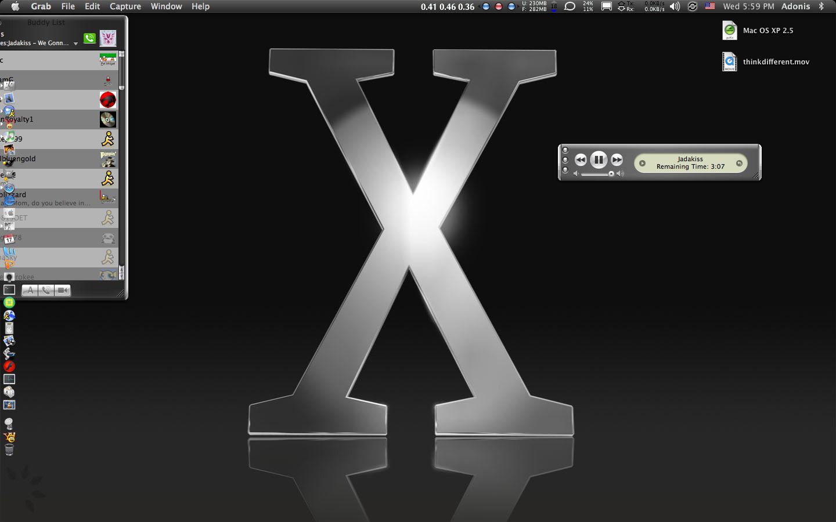836x522 pixels.
Task: Open the iTunes music note dock icon
Action: [x=9, y=137]
